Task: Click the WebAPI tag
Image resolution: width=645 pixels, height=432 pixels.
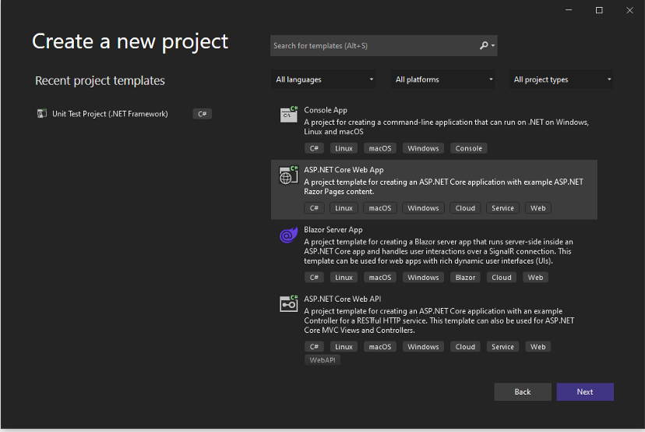Action: click(x=322, y=360)
